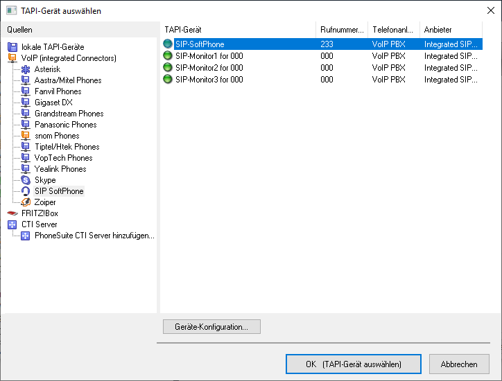This screenshot has height=381, width=502.
Task: Select SIP-Monitor1 for 000 row
Action: tap(209, 56)
